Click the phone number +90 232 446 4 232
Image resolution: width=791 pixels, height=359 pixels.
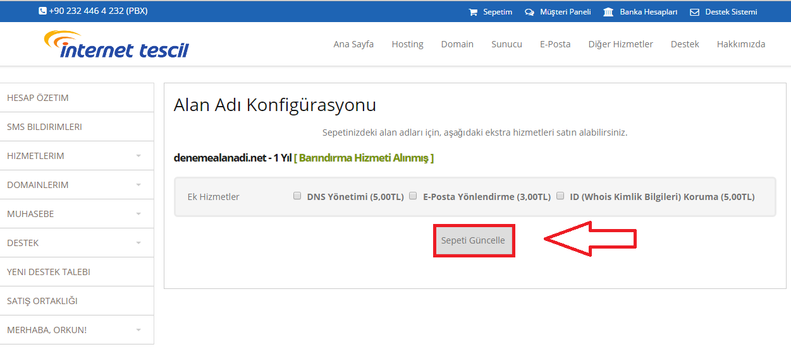[x=86, y=11]
